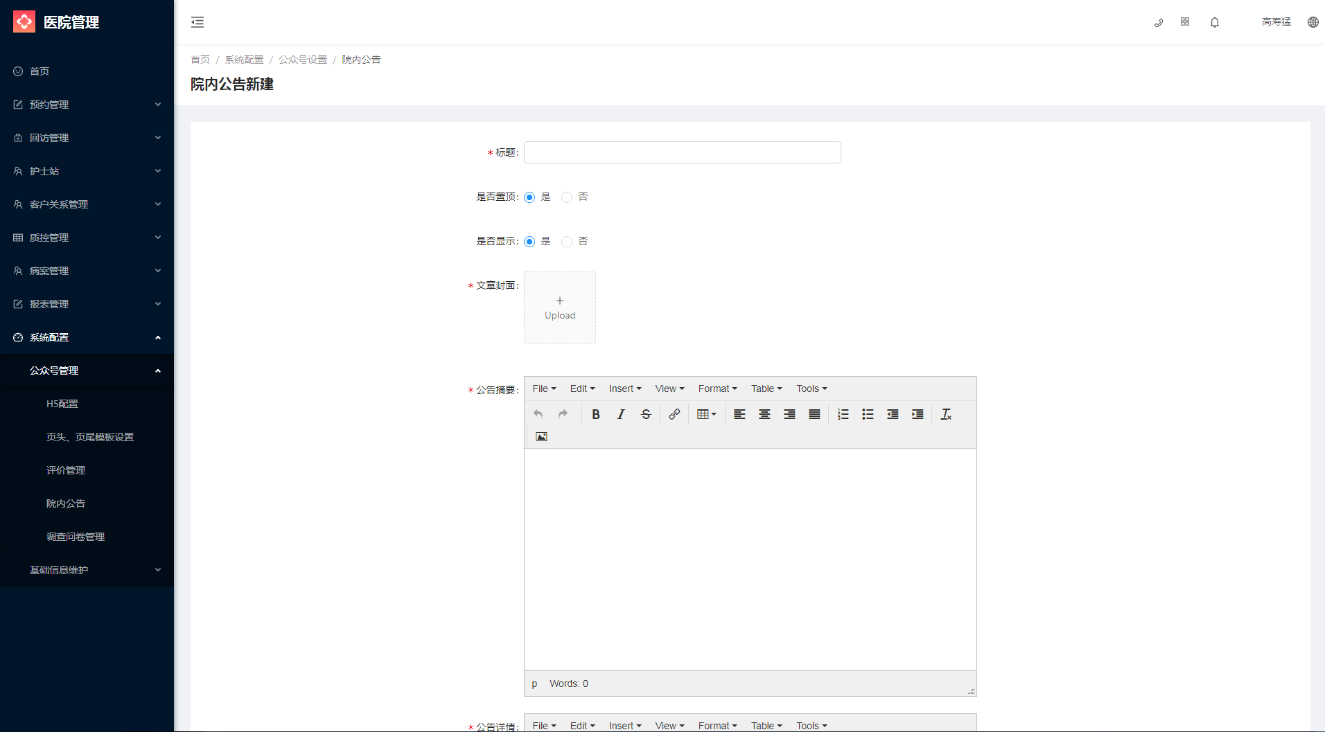This screenshot has height=732, width=1325.
Task: Expand the 回访管理 sidebar menu
Action: coord(87,138)
